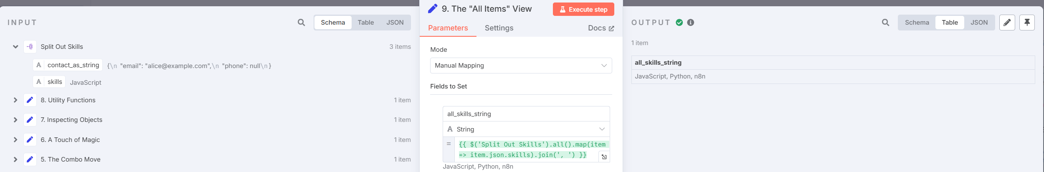The image size is (1044, 172).
Task: Click the expression result preview below the field
Action: pyautogui.click(x=478, y=167)
